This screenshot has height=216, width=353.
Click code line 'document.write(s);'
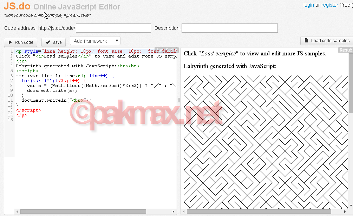[52, 90]
